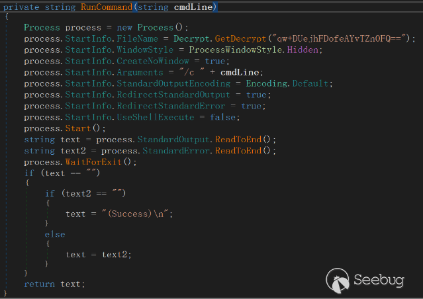The height and width of the screenshot is (299, 423).
Task: Select the Hidden enum value
Action: [x=303, y=50]
